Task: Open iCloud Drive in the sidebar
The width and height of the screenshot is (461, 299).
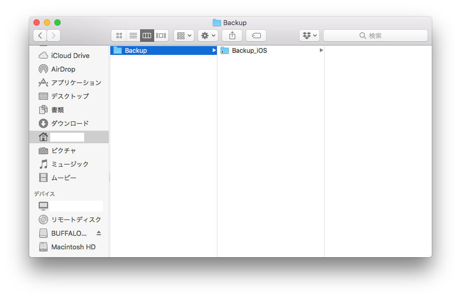Action: pyautogui.click(x=69, y=55)
